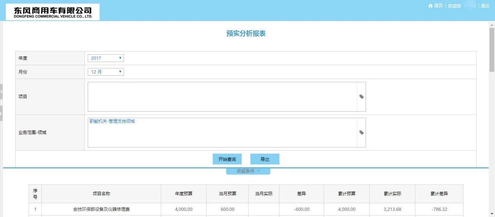Click the 业务范围-领域 text area
This screenshot has width=495, height=217.
[x=222, y=133]
